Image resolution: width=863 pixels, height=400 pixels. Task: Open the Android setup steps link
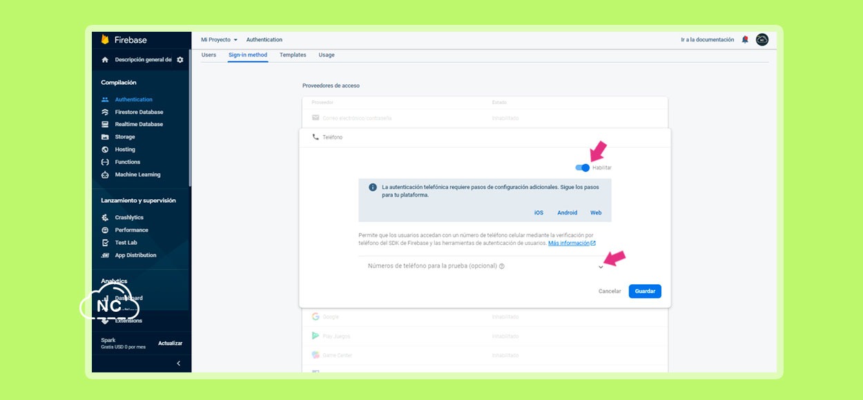[x=568, y=213]
